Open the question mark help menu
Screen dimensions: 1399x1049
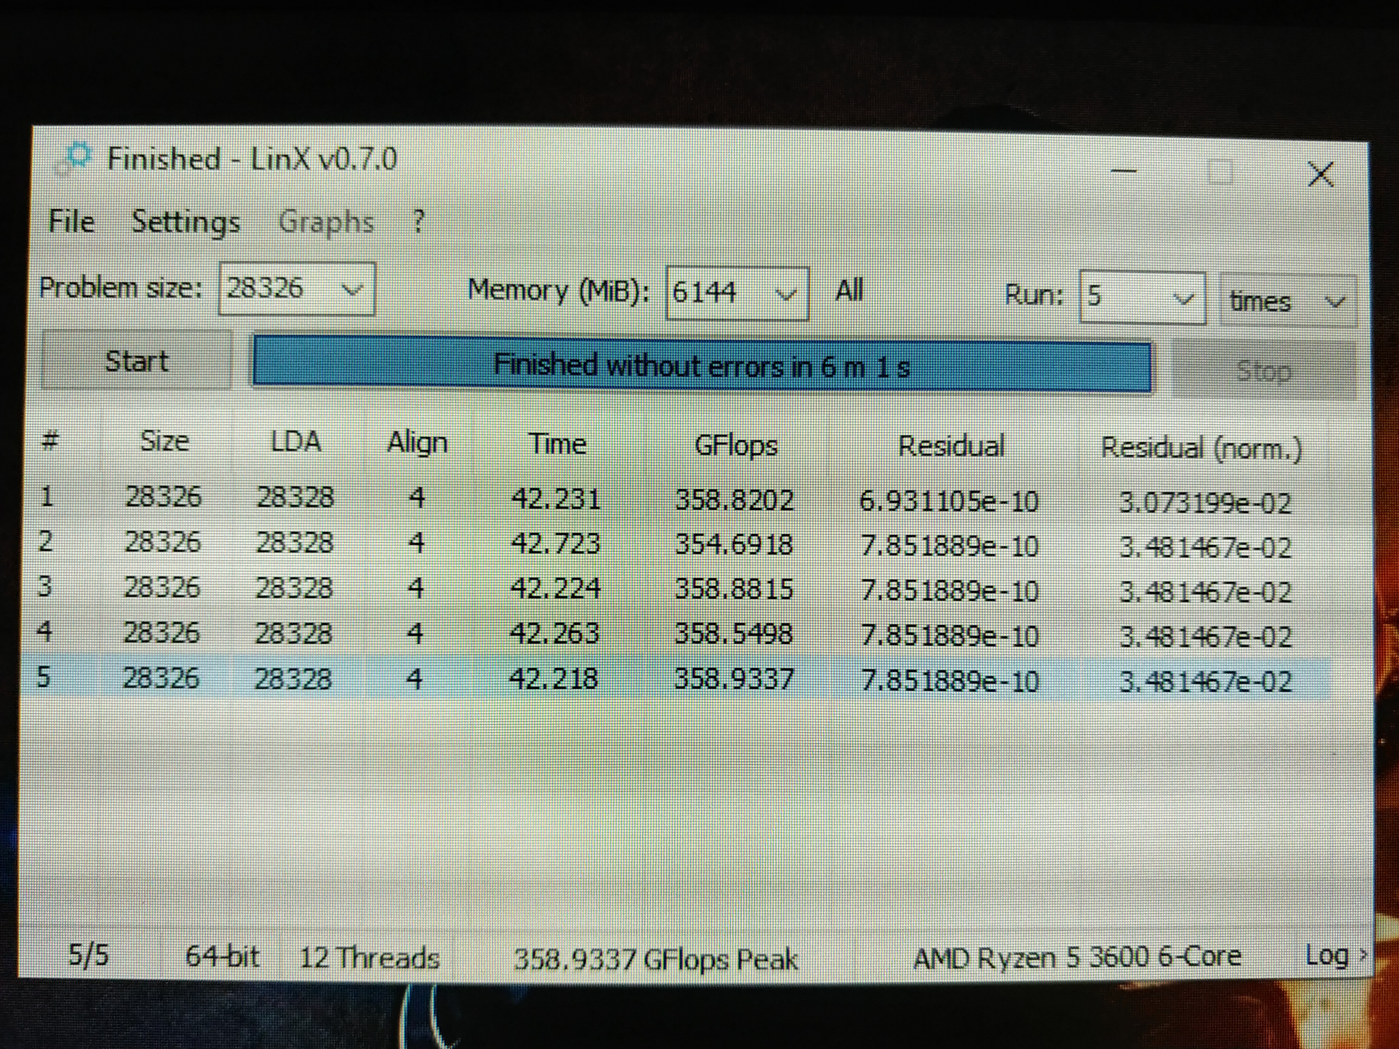(418, 222)
